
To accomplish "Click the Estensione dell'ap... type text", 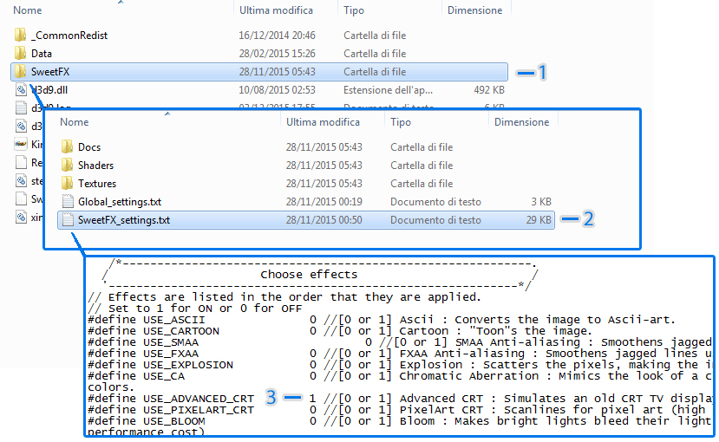I will 388,90.
